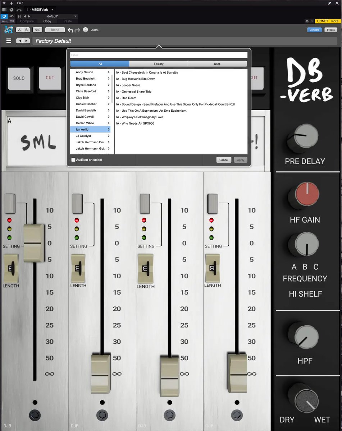Undo the last change

[x=70, y=30]
